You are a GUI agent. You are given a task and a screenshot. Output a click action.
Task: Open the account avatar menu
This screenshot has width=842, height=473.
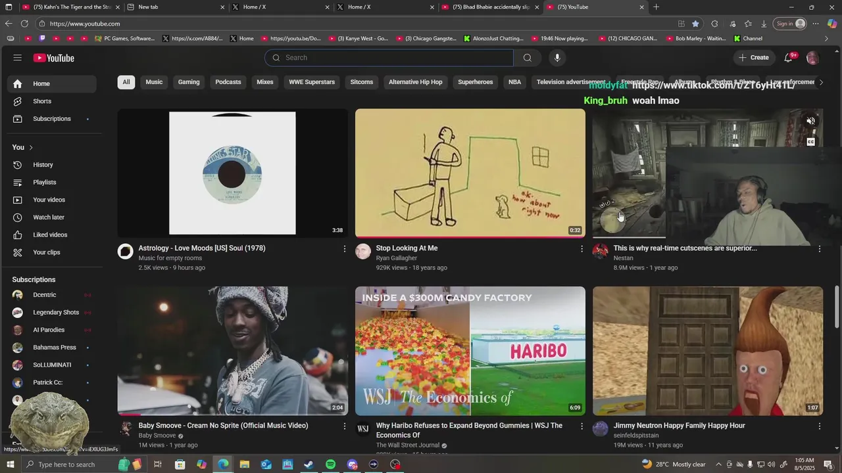tap(812, 58)
